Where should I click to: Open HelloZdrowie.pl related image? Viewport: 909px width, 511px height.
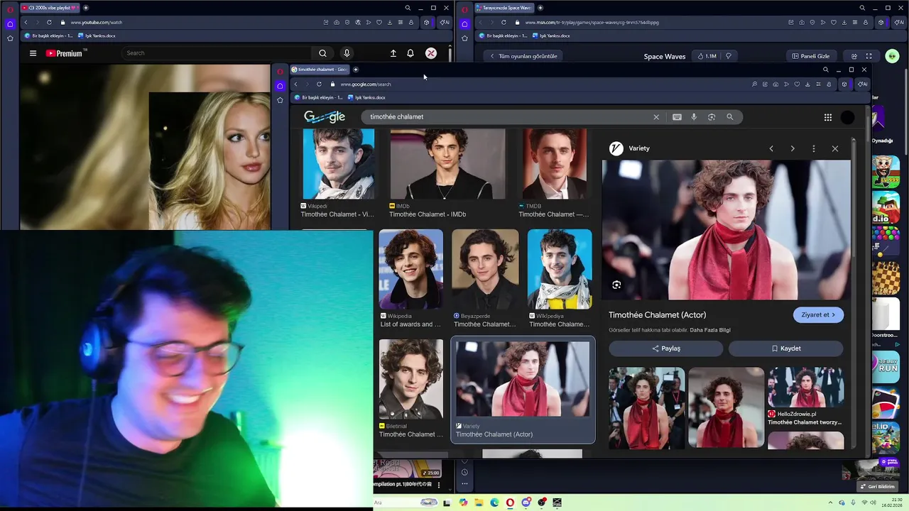pos(806,396)
